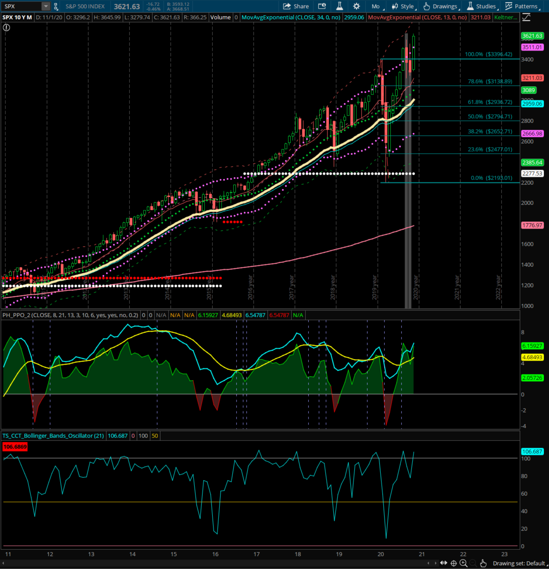Click the green 2.05726 PPO axis bubble

[x=532, y=378]
